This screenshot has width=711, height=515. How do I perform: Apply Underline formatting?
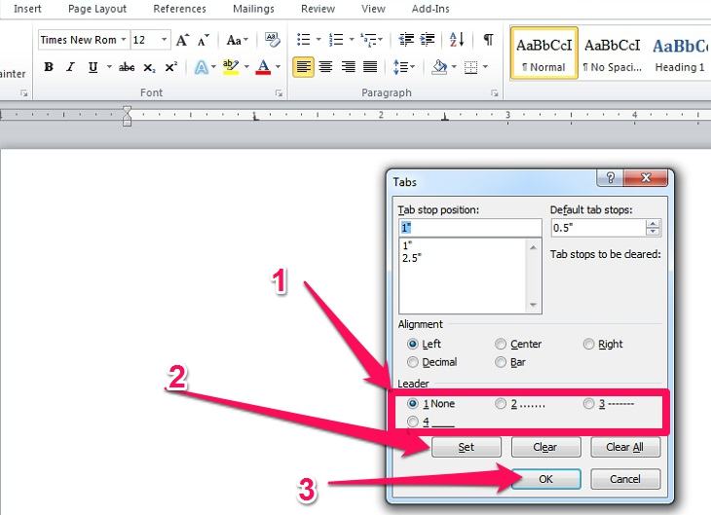(x=93, y=67)
